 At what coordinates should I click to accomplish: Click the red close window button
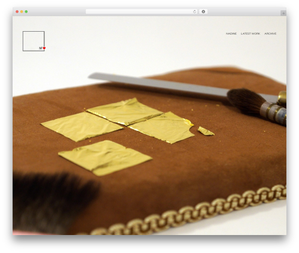(17, 11)
